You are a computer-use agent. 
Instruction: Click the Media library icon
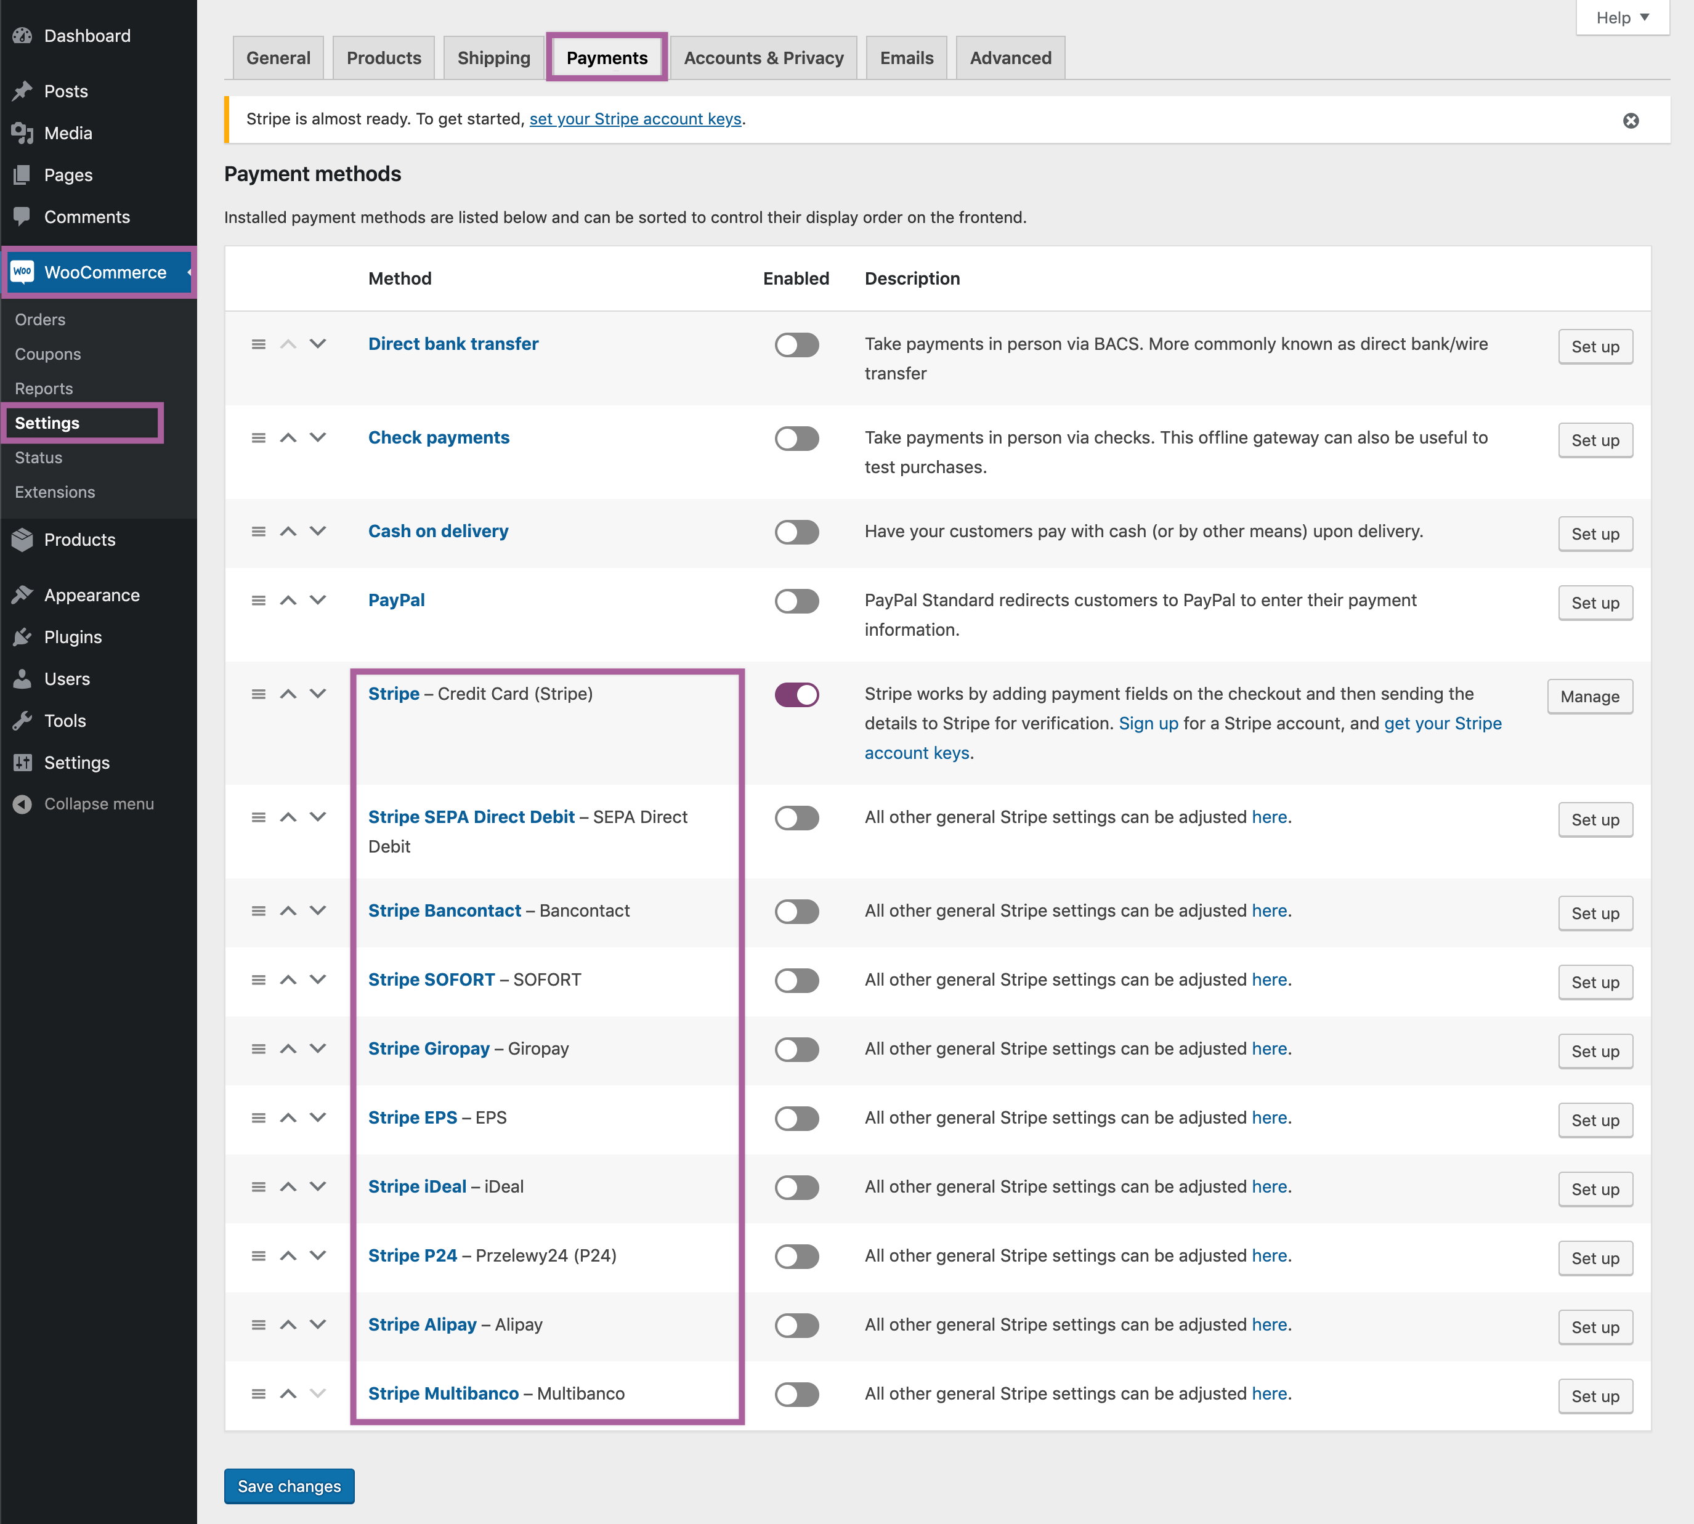[x=23, y=133]
